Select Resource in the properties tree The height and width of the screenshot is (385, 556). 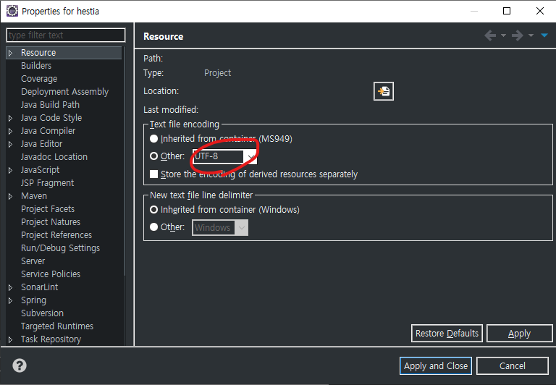(x=38, y=53)
